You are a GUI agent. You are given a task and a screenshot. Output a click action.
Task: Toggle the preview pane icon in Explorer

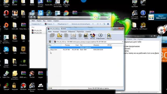coord(104,24)
